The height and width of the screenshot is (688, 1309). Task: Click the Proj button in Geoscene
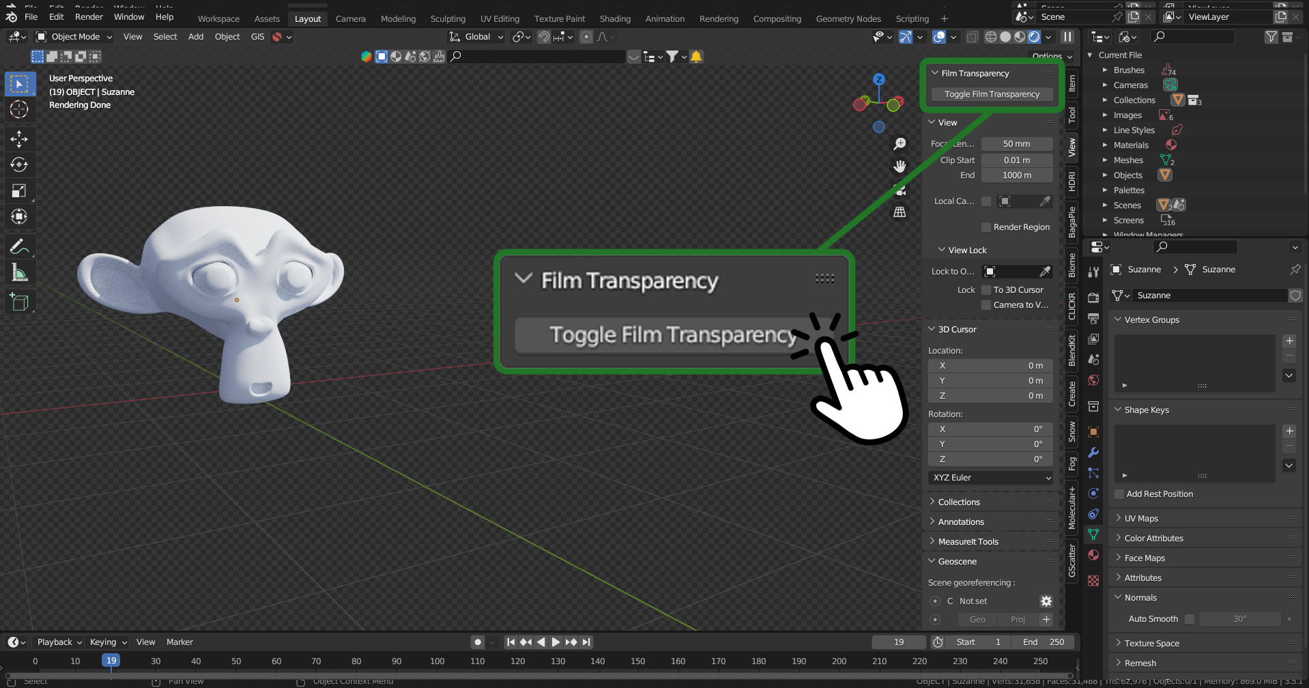[1018, 620]
